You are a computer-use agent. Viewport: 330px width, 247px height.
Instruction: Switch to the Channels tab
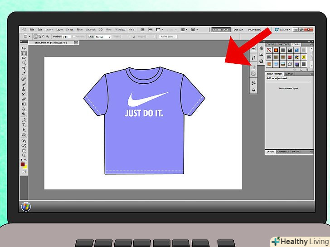pyautogui.click(x=283, y=152)
